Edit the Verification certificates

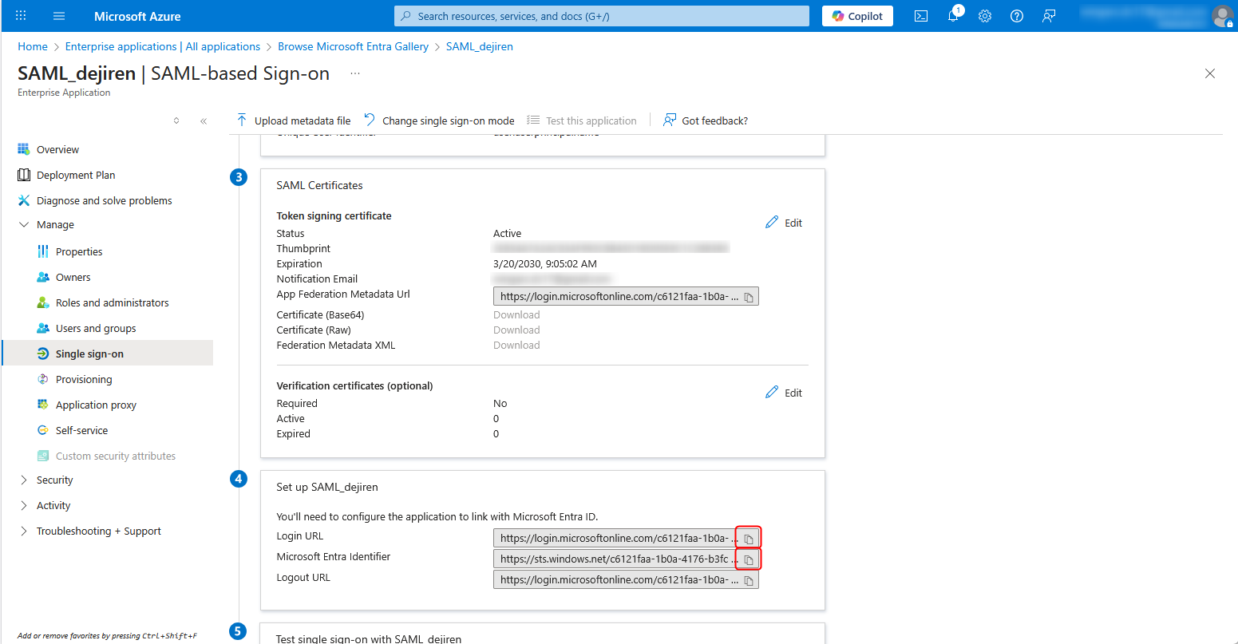pos(784,393)
